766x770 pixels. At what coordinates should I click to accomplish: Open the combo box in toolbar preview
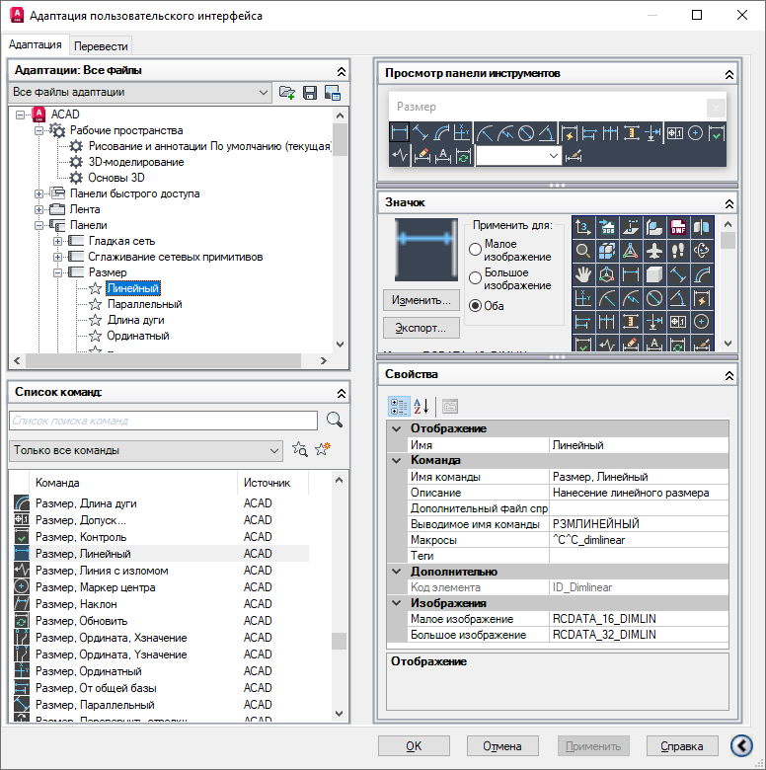pos(518,156)
